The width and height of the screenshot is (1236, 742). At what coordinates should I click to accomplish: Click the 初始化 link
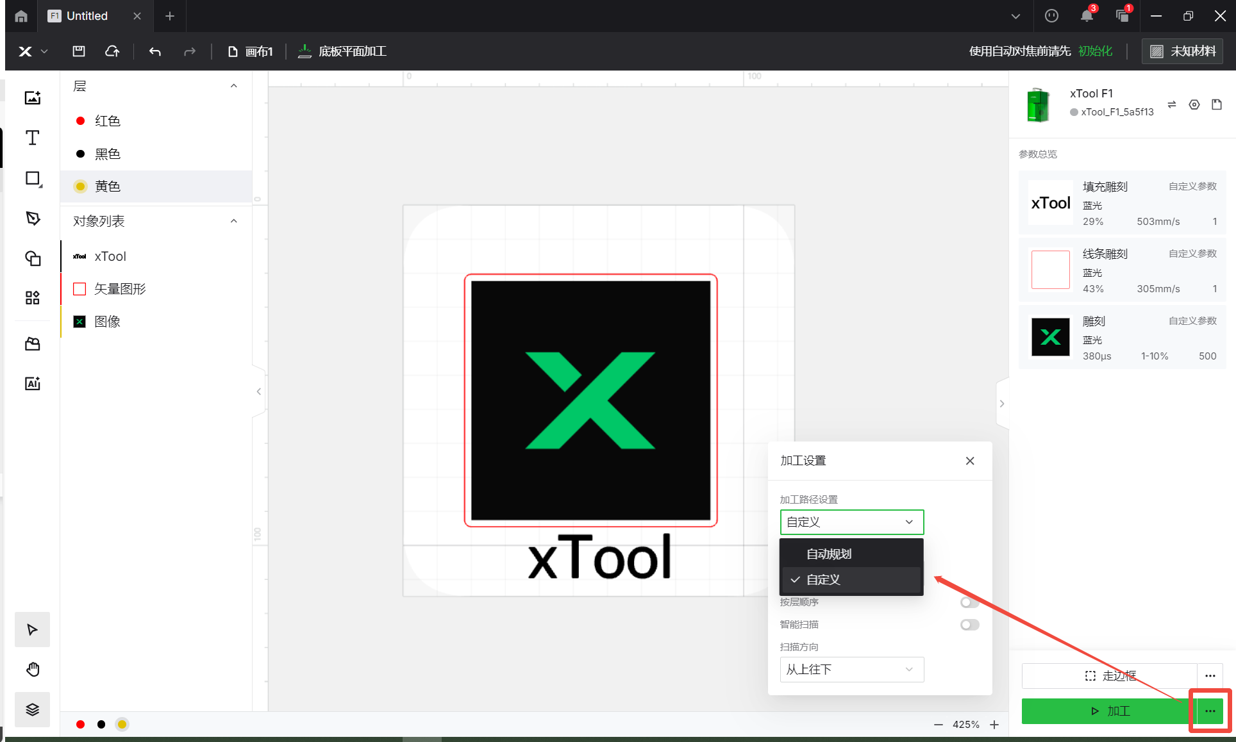1095,51
